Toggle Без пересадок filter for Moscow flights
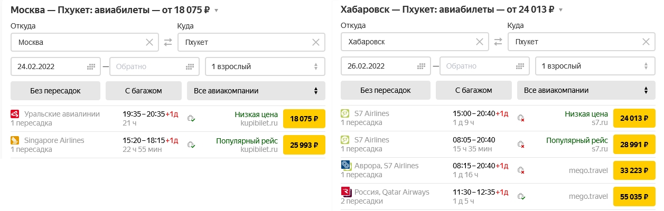Screen dimensions: 664x211 click(55, 91)
